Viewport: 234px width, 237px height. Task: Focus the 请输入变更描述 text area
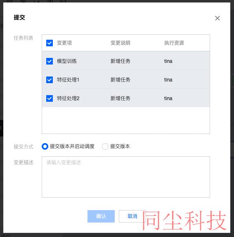pos(126,177)
